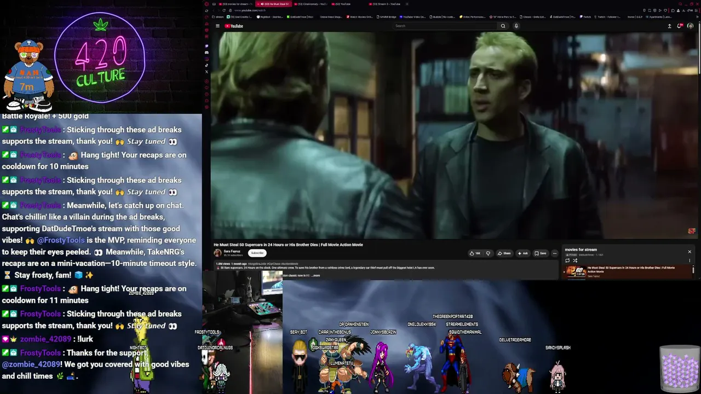The height and width of the screenshot is (394, 701).
Task: Toggle loop for the playlist
Action: 567,260
